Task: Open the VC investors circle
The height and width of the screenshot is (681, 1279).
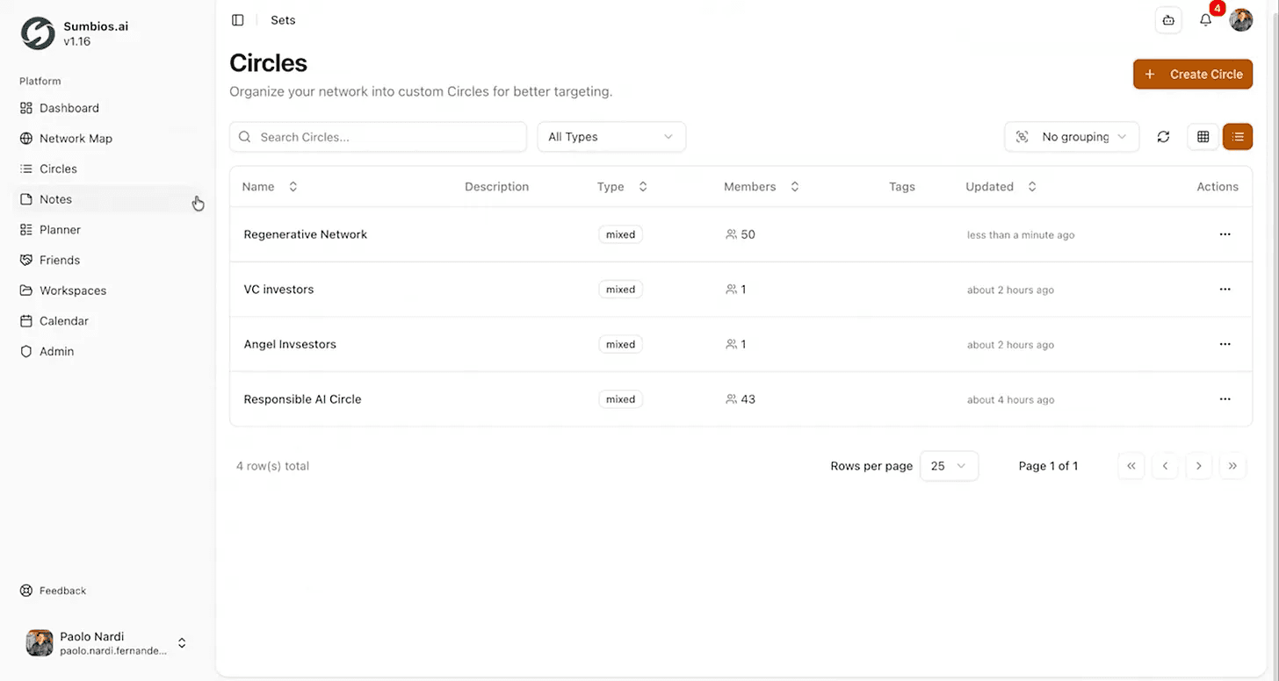Action: click(278, 290)
